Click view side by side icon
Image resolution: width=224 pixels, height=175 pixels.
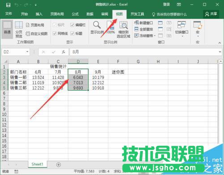click(x=169, y=23)
